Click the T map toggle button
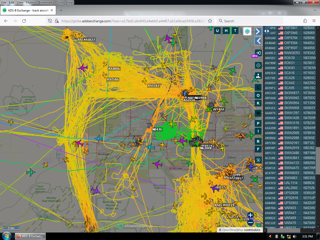 235,31
